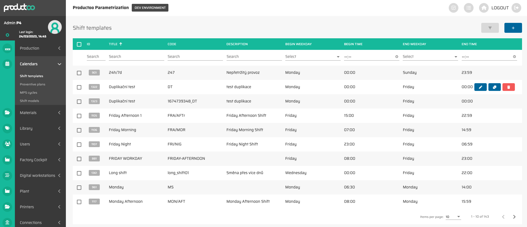Open the Begin Weekday filter dropdown
This screenshot has width=527, height=227.
click(x=313, y=57)
